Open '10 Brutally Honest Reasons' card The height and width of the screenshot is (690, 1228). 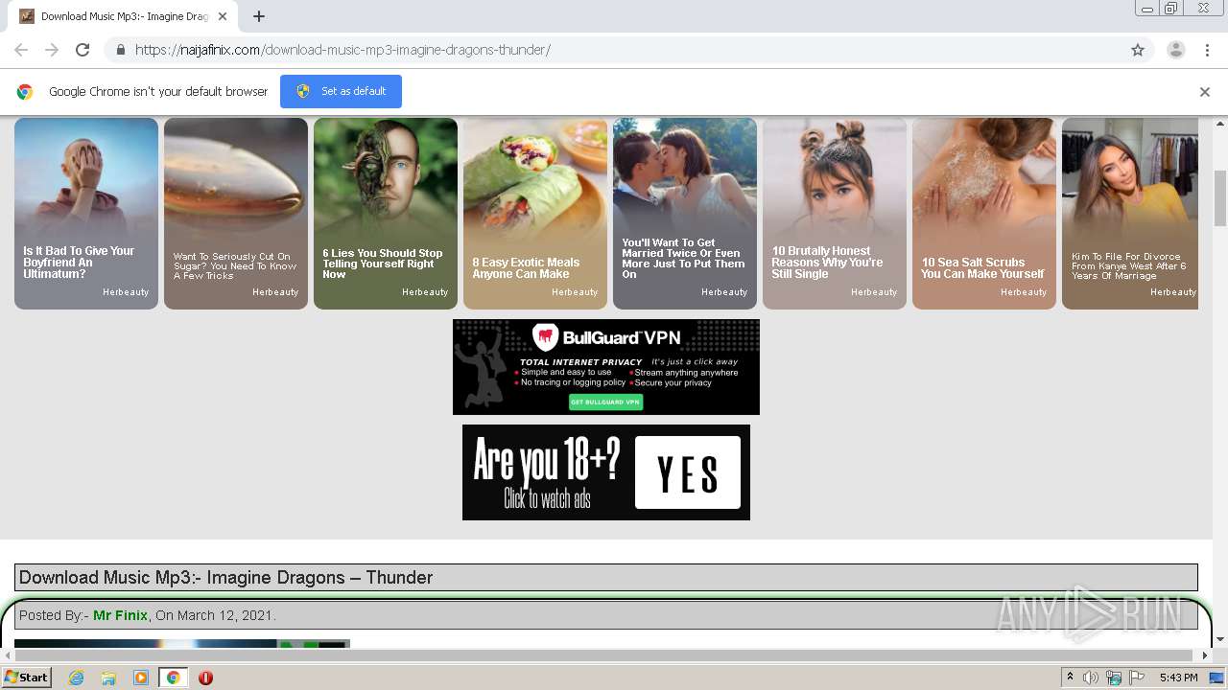835,214
